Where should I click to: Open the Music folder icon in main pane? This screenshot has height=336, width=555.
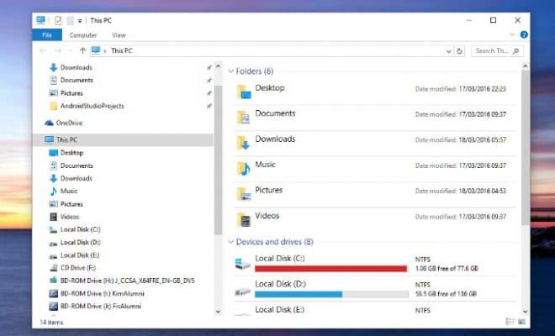243,168
